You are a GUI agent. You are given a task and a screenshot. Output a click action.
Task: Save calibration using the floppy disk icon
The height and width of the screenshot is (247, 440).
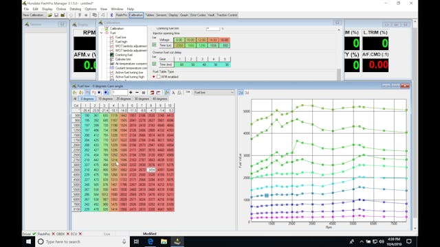pos(56,15)
